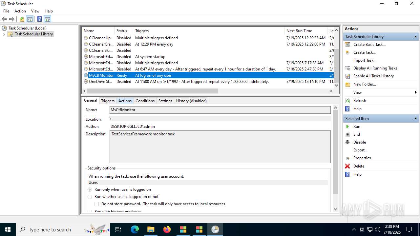Click the volume icon in system tray

pos(378,229)
